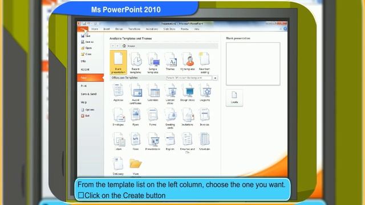365x205 pixels.
Task: Click the Home icon in the template navigation bar
Action: (x=124, y=46)
